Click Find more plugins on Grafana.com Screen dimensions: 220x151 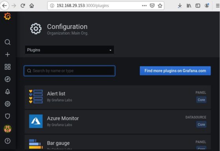point(175,71)
